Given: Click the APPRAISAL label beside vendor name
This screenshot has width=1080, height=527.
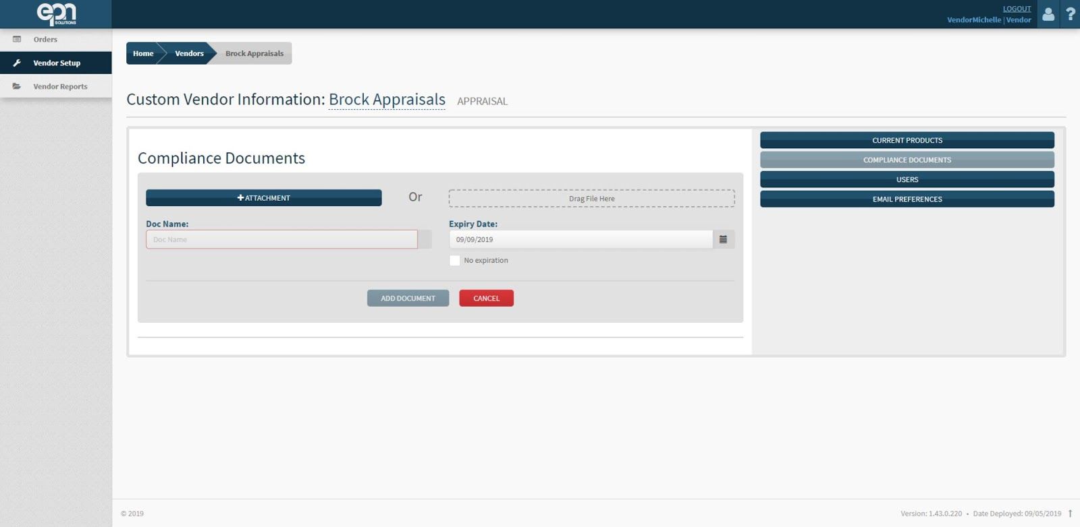Looking at the screenshot, I should [482, 101].
